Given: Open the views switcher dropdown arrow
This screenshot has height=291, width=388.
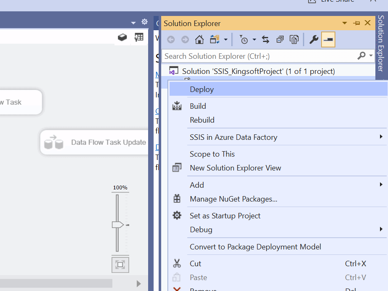Looking at the screenshot, I should pos(226,39).
